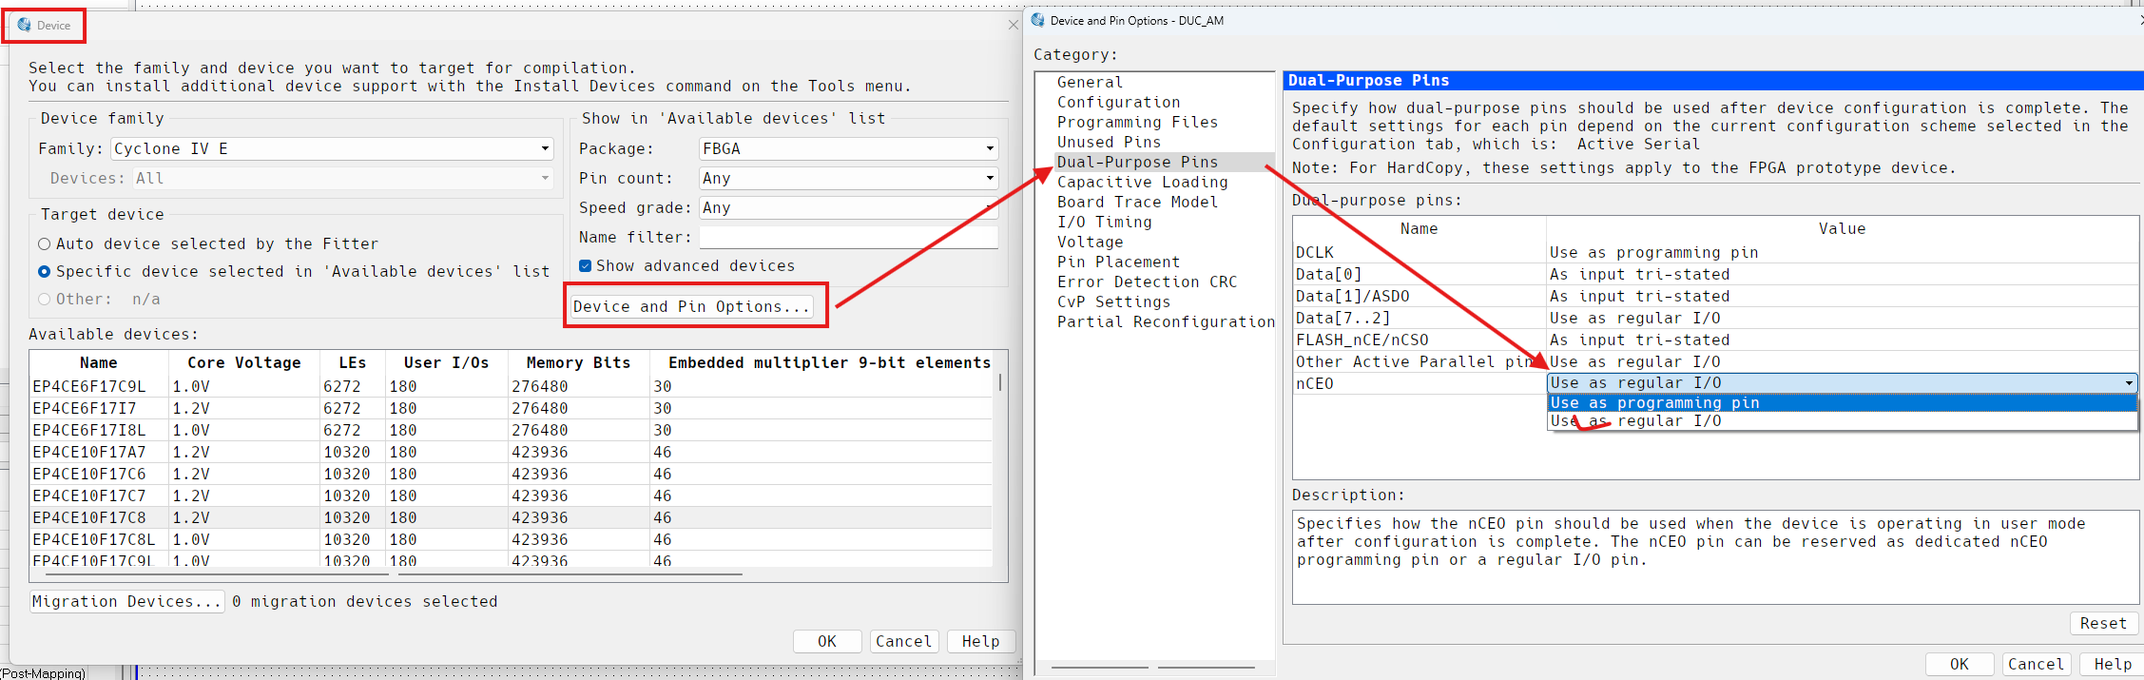Select Board Trace Model category

point(1137,203)
